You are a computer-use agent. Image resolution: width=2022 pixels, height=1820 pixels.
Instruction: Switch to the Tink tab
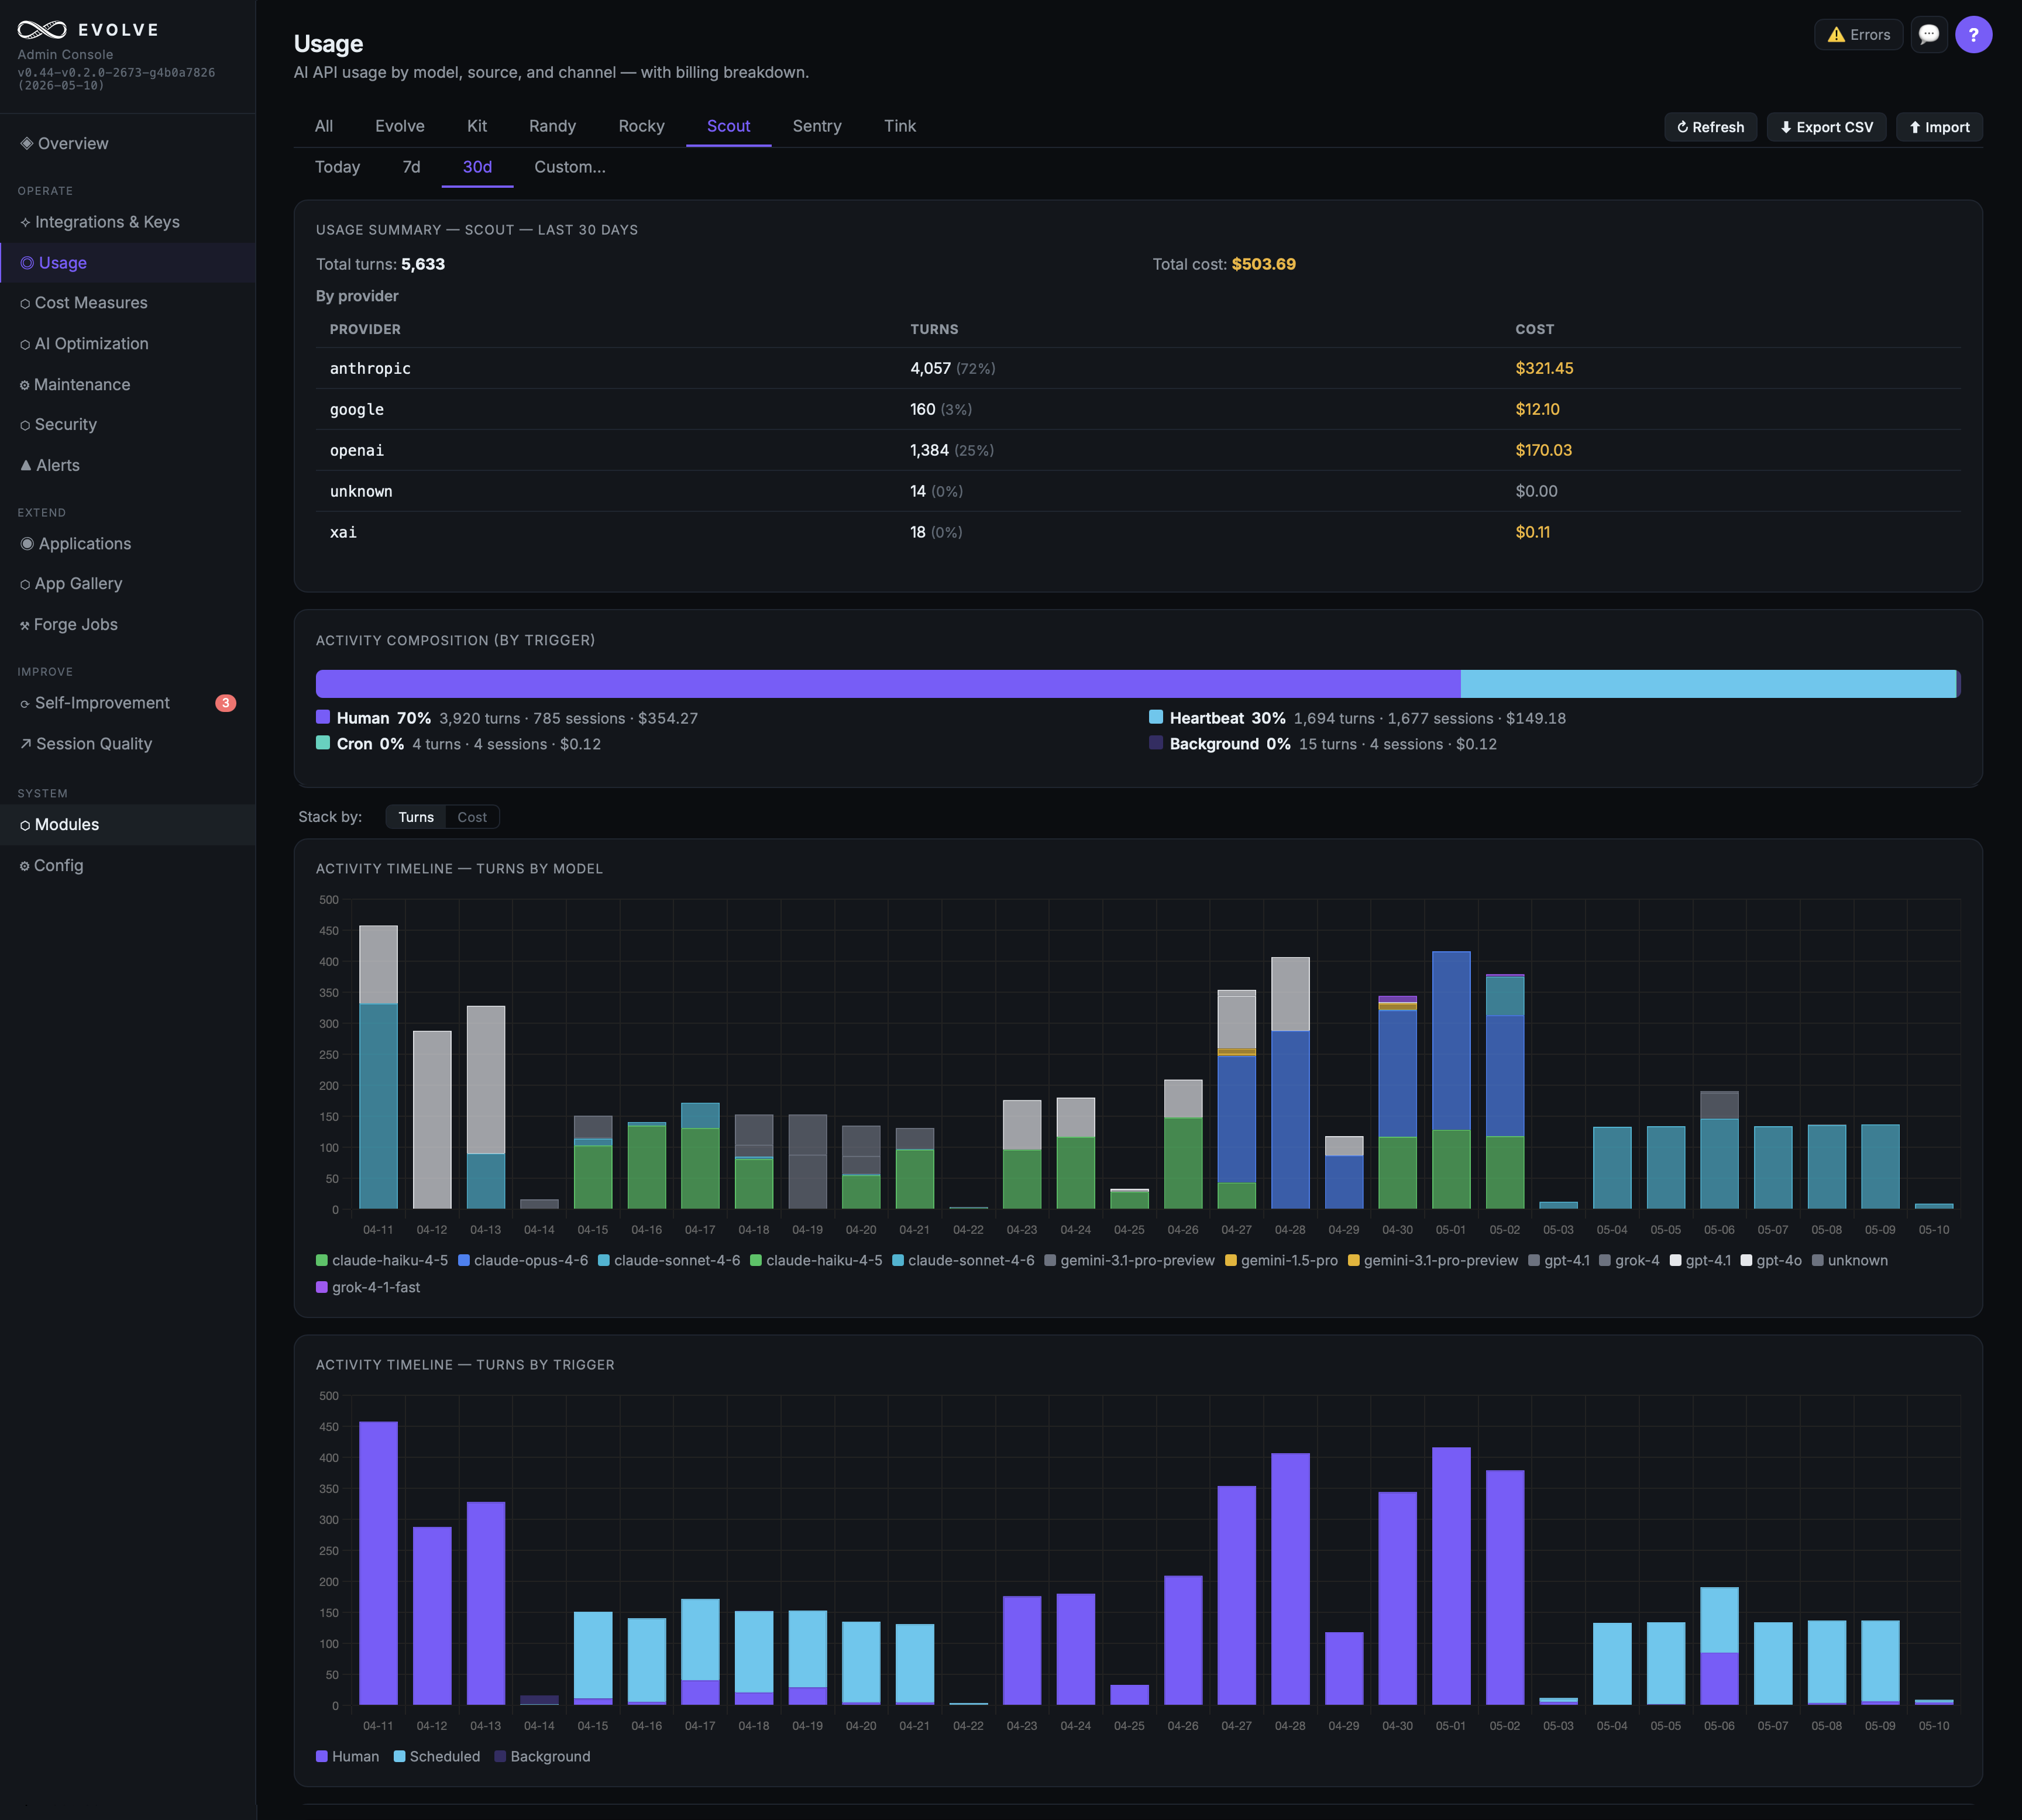click(900, 126)
